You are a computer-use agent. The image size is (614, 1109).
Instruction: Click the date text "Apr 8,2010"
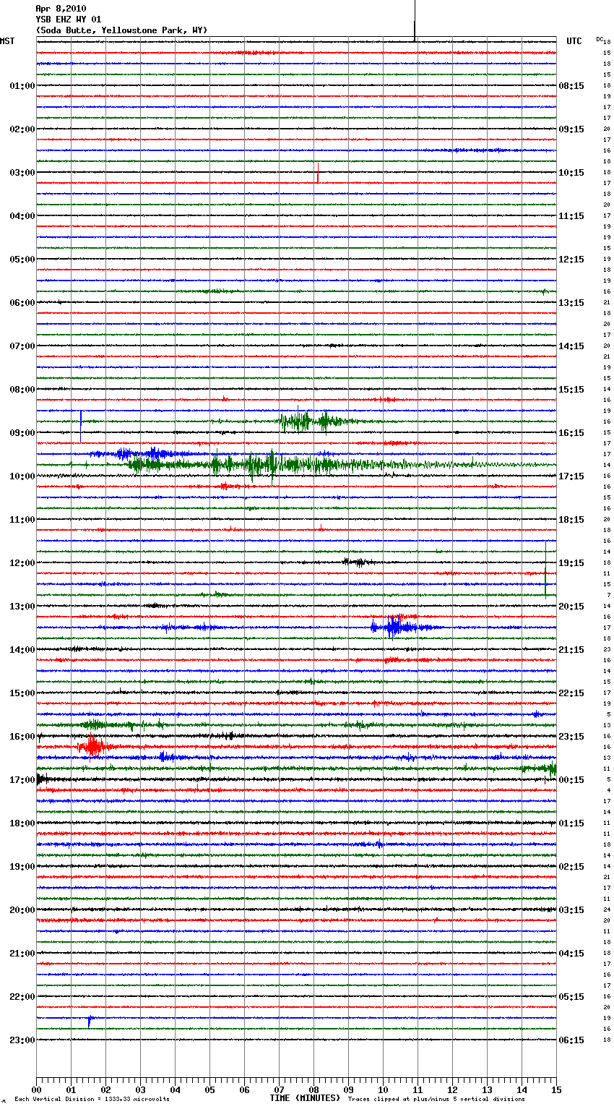[x=61, y=9]
